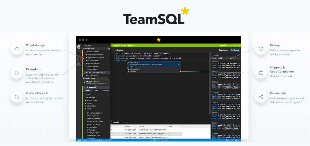
Task: Click the info icon in DeviceID suggestion
Action: 179,64
